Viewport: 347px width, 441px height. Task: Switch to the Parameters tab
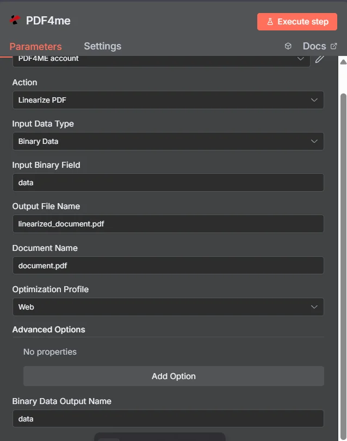pyautogui.click(x=35, y=46)
